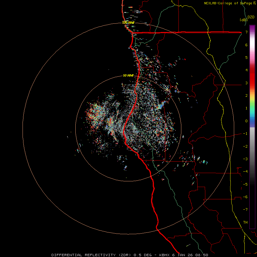Click the -5 dB value on color scale
This screenshot has height=257, width=257.
245,184
